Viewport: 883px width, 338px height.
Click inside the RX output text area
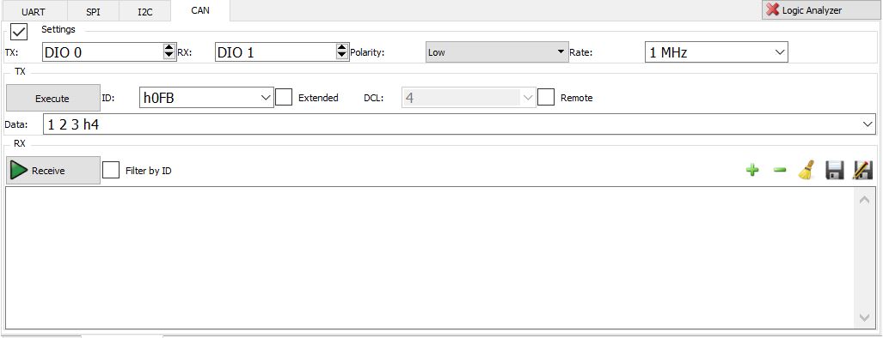(x=431, y=257)
